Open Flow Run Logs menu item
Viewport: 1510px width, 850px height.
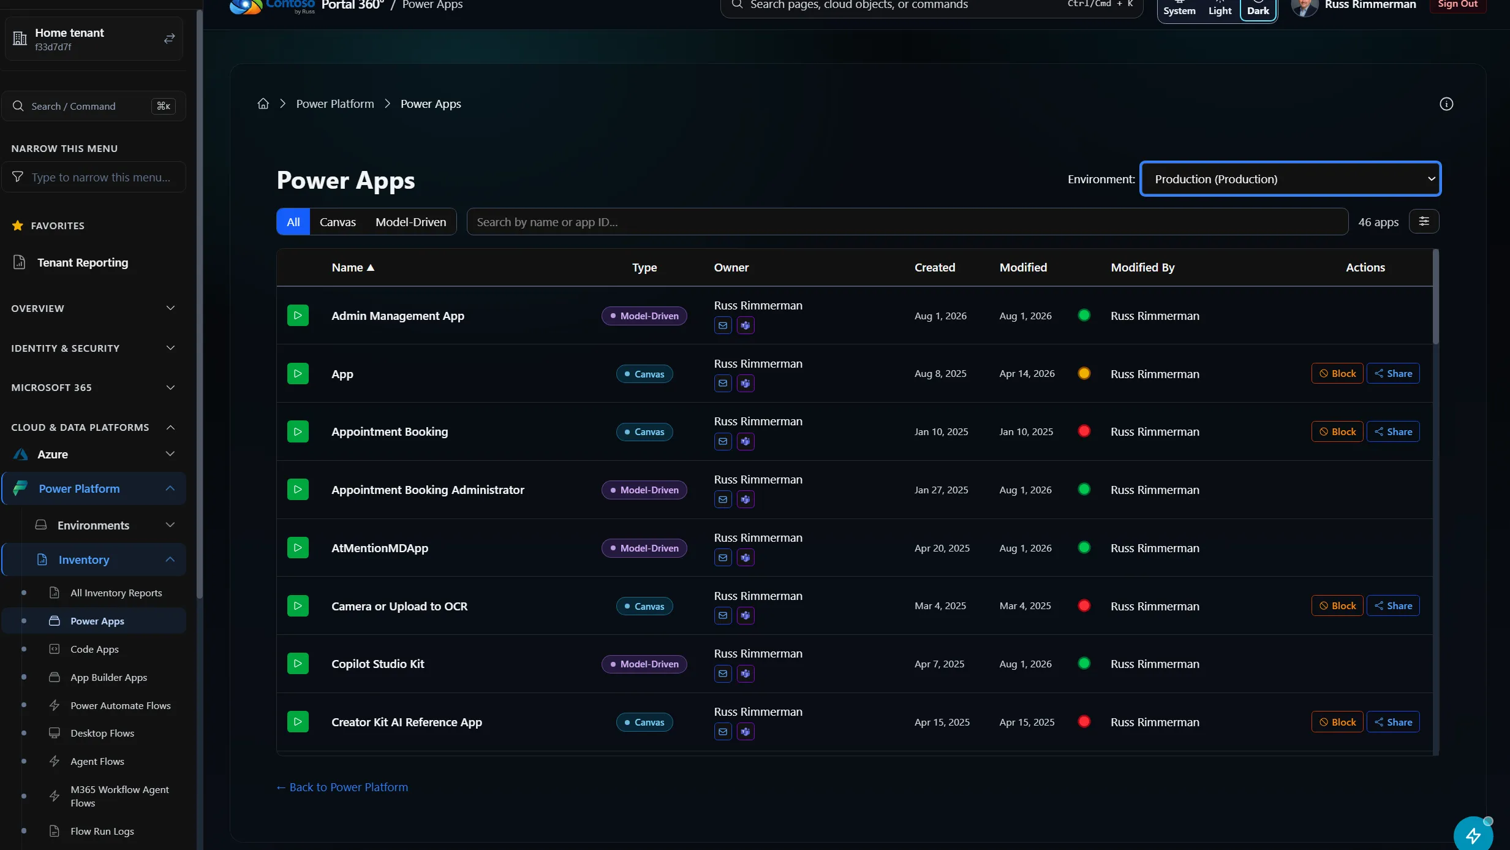click(x=102, y=831)
